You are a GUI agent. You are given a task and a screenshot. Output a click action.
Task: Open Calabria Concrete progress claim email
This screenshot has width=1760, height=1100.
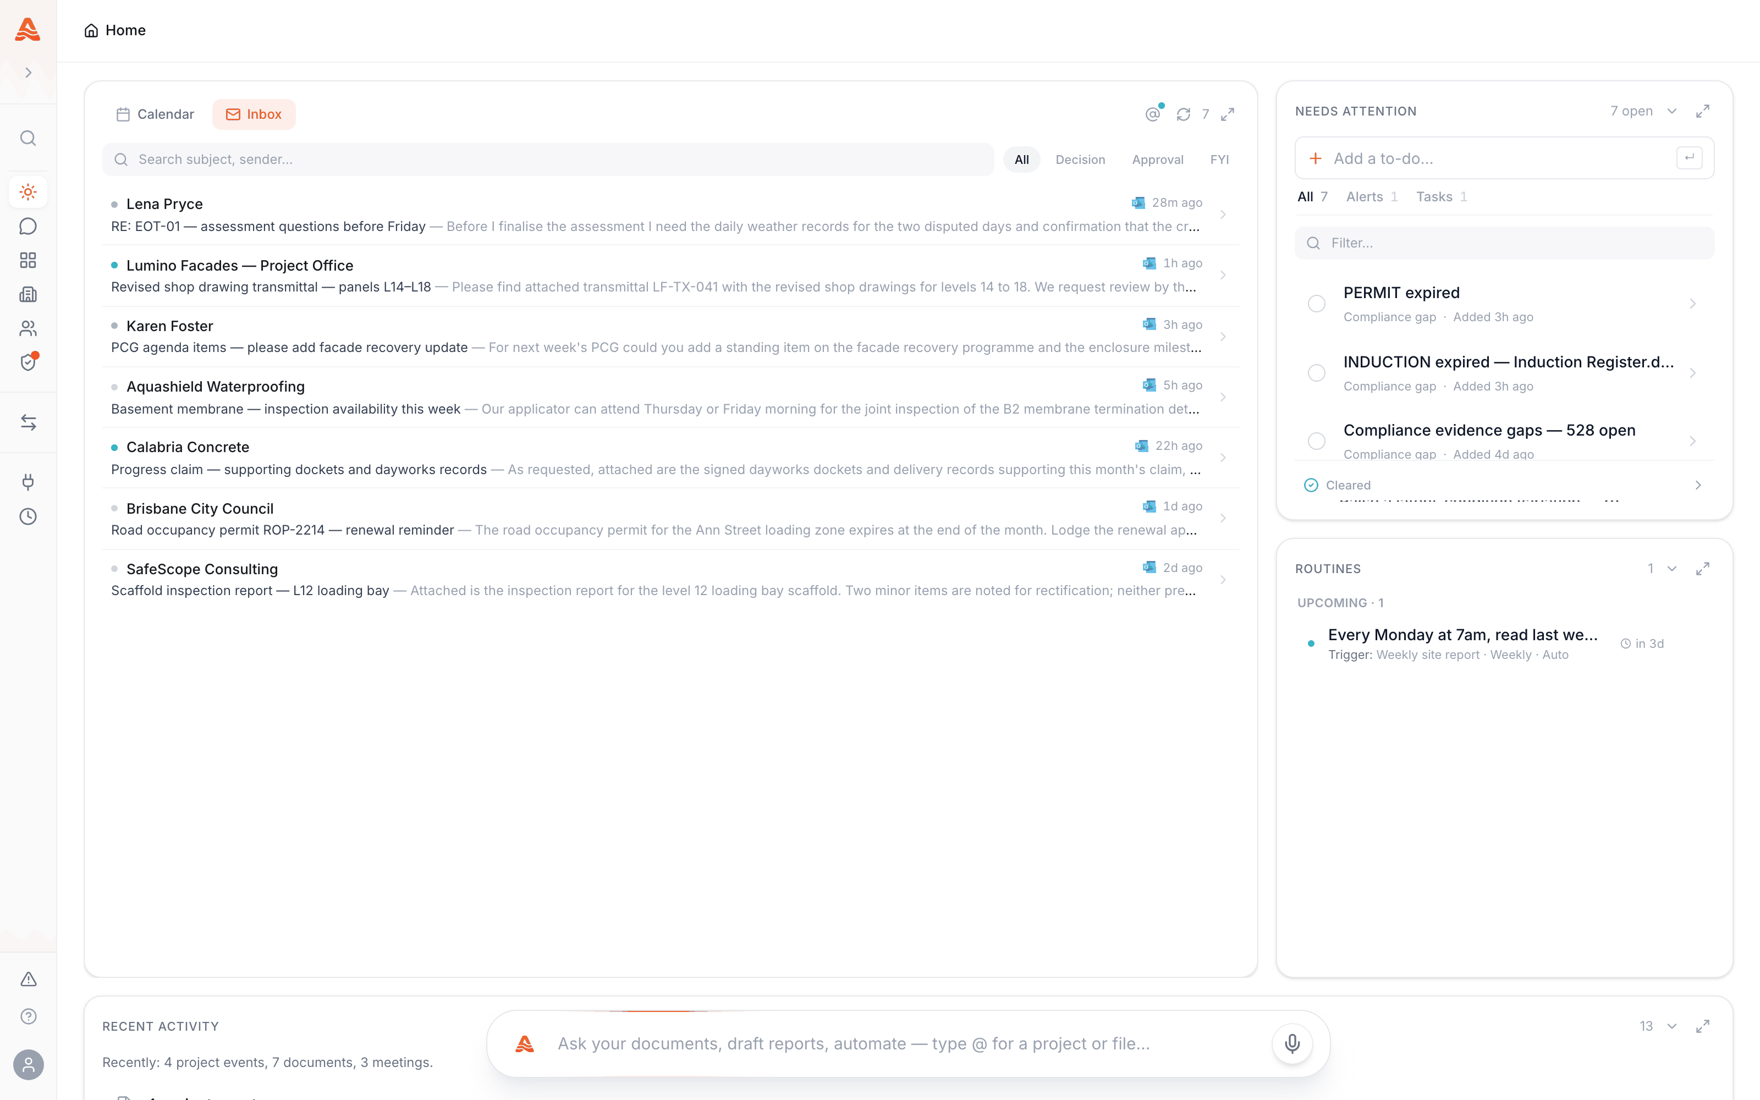(x=670, y=458)
